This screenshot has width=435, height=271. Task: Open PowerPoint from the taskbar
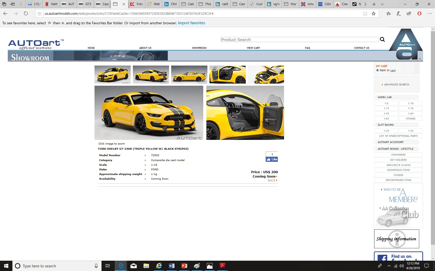pos(184,266)
